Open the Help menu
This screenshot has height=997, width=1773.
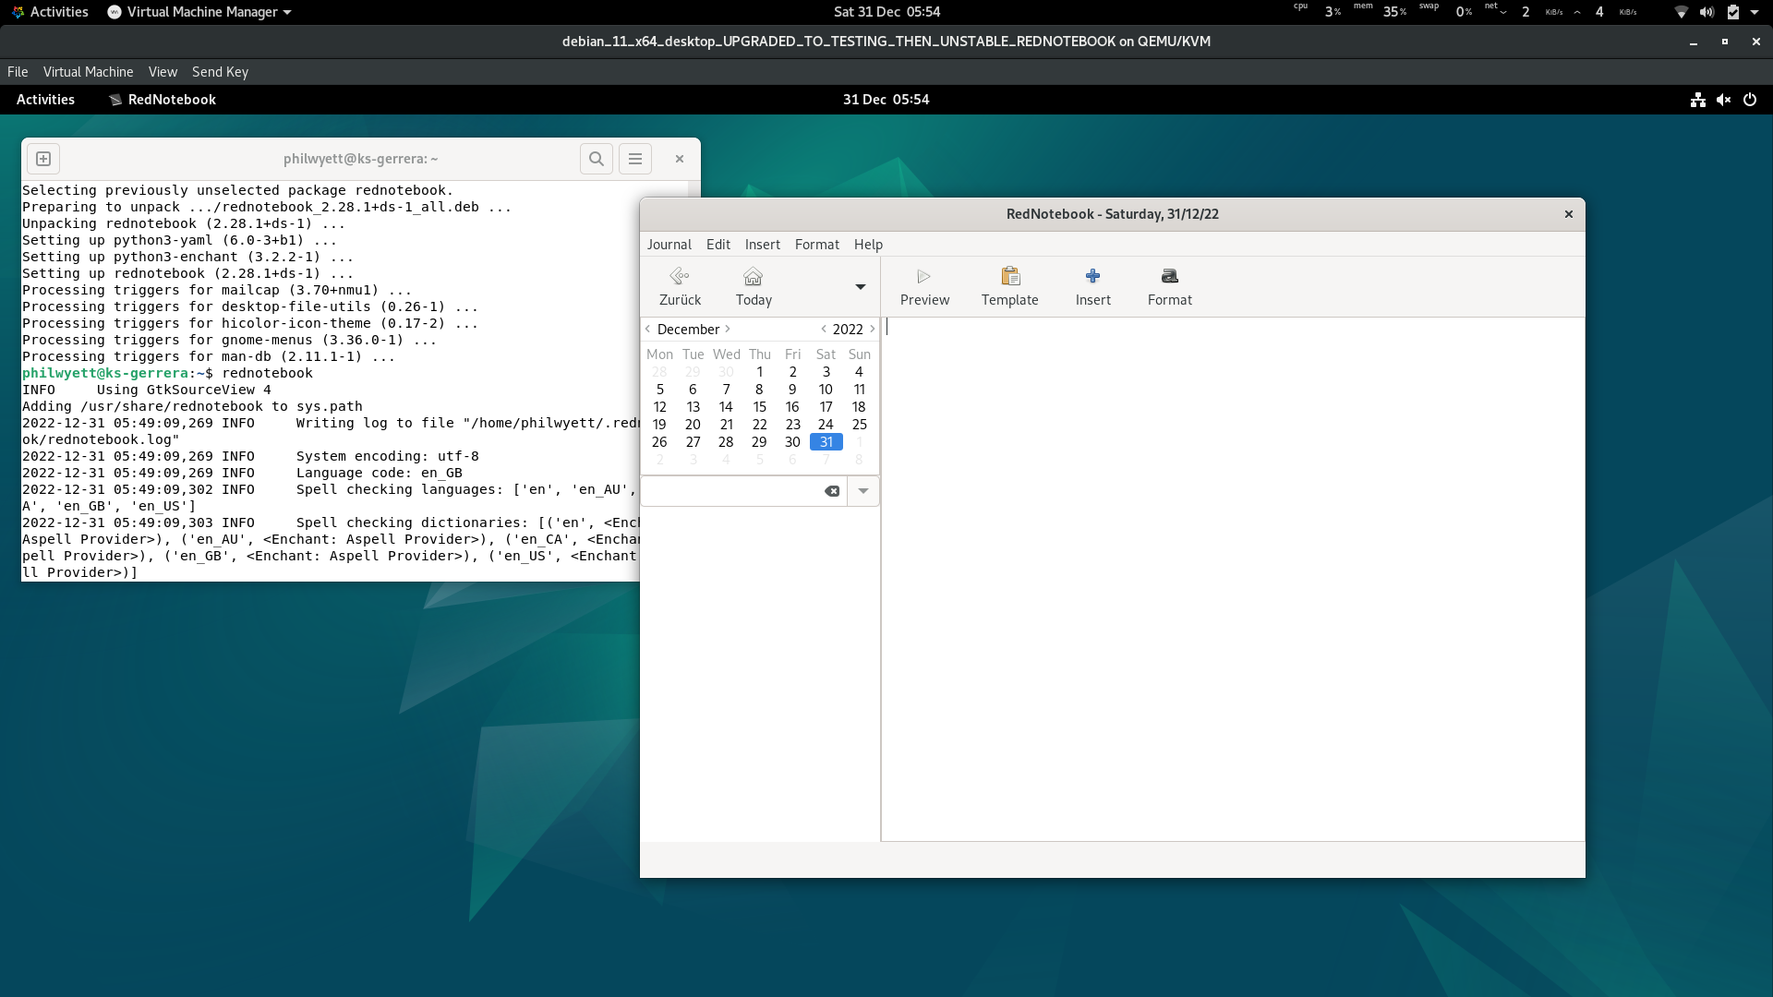[x=868, y=245]
